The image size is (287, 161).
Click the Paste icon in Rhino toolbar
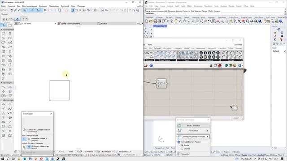(x=176, y=21)
